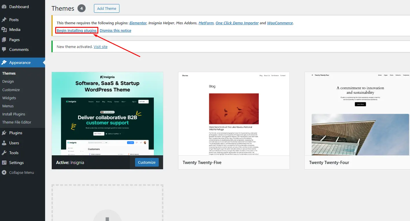Click the Pages document icon
The height and width of the screenshot is (221, 410).
coord(4,40)
